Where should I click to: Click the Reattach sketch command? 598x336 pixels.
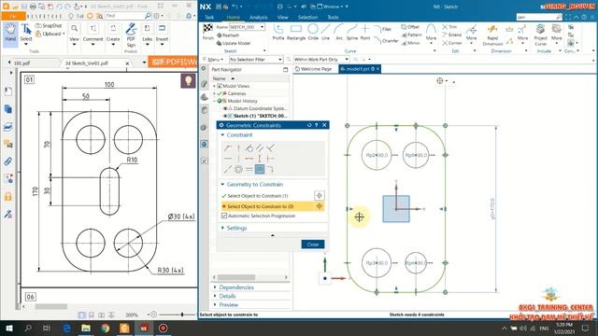(x=228, y=35)
